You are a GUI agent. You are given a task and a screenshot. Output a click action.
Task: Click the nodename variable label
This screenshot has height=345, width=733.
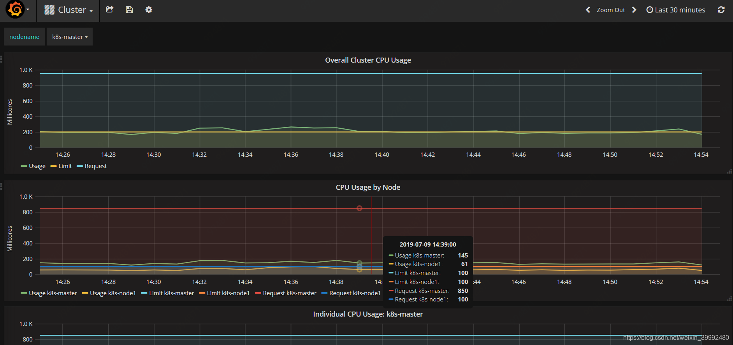click(25, 37)
